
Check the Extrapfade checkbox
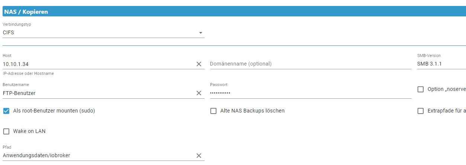(421, 111)
